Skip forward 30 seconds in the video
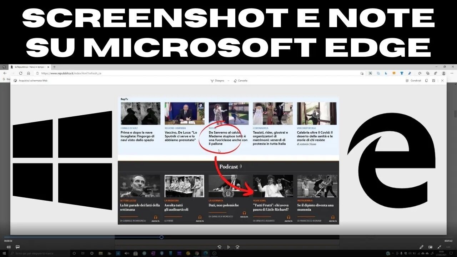Image resolution: width=457 pixels, height=257 pixels. point(237,247)
